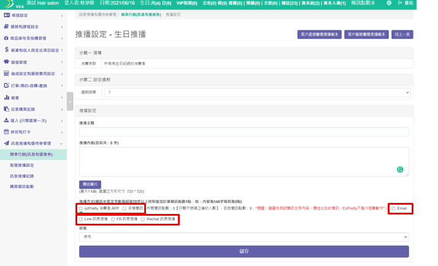Click the 儲存 save button
This screenshot has width=438, height=266.
(x=244, y=251)
